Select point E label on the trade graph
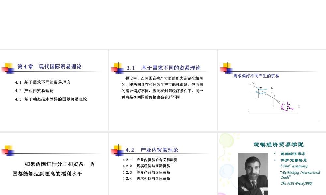Image resolution: width=326 pixels, height=195 pixels. point(275,96)
